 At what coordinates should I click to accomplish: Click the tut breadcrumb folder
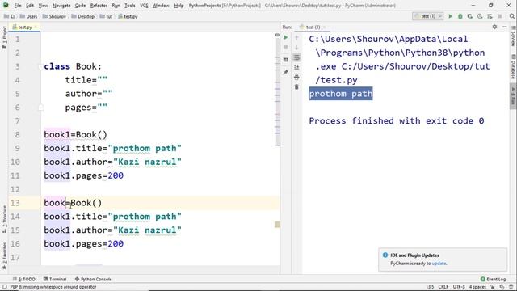106,16
